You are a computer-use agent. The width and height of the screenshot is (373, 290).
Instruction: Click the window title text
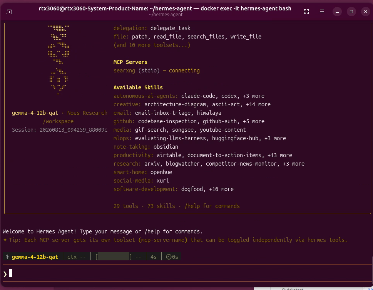[165, 8]
